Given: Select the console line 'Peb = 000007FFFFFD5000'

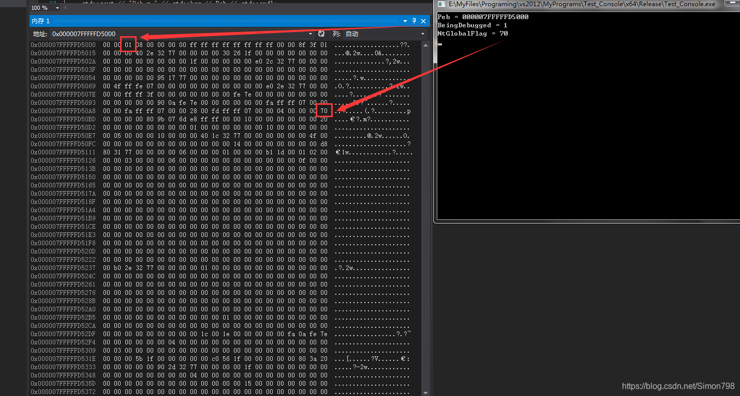Looking at the screenshot, I should point(483,17).
